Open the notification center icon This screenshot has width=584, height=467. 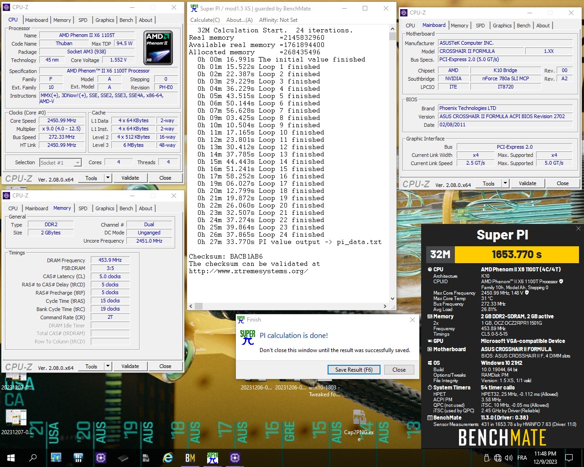pos(569,457)
